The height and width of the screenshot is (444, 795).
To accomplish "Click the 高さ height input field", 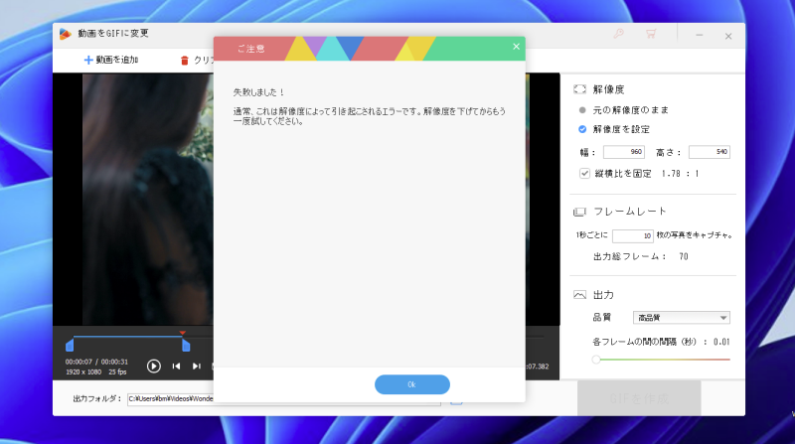I will tap(709, 152).
